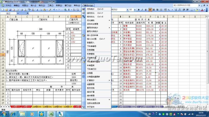Expand the 优化辅助 submenu
This screenshot has height=117, width=209.
click(x=98, y=20)
